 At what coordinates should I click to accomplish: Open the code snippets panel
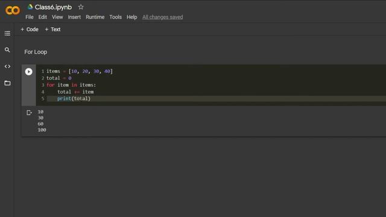pyautogui.click(x=7, y=66)
